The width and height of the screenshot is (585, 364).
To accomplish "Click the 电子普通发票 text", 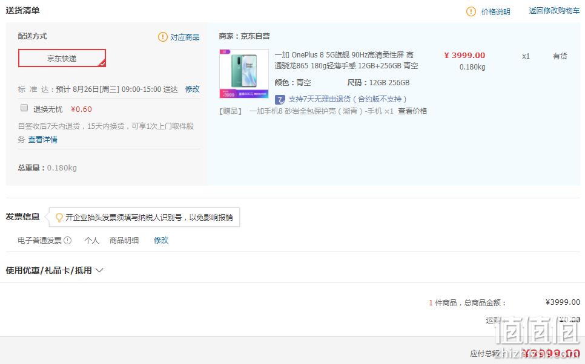I will coord(39,240).
